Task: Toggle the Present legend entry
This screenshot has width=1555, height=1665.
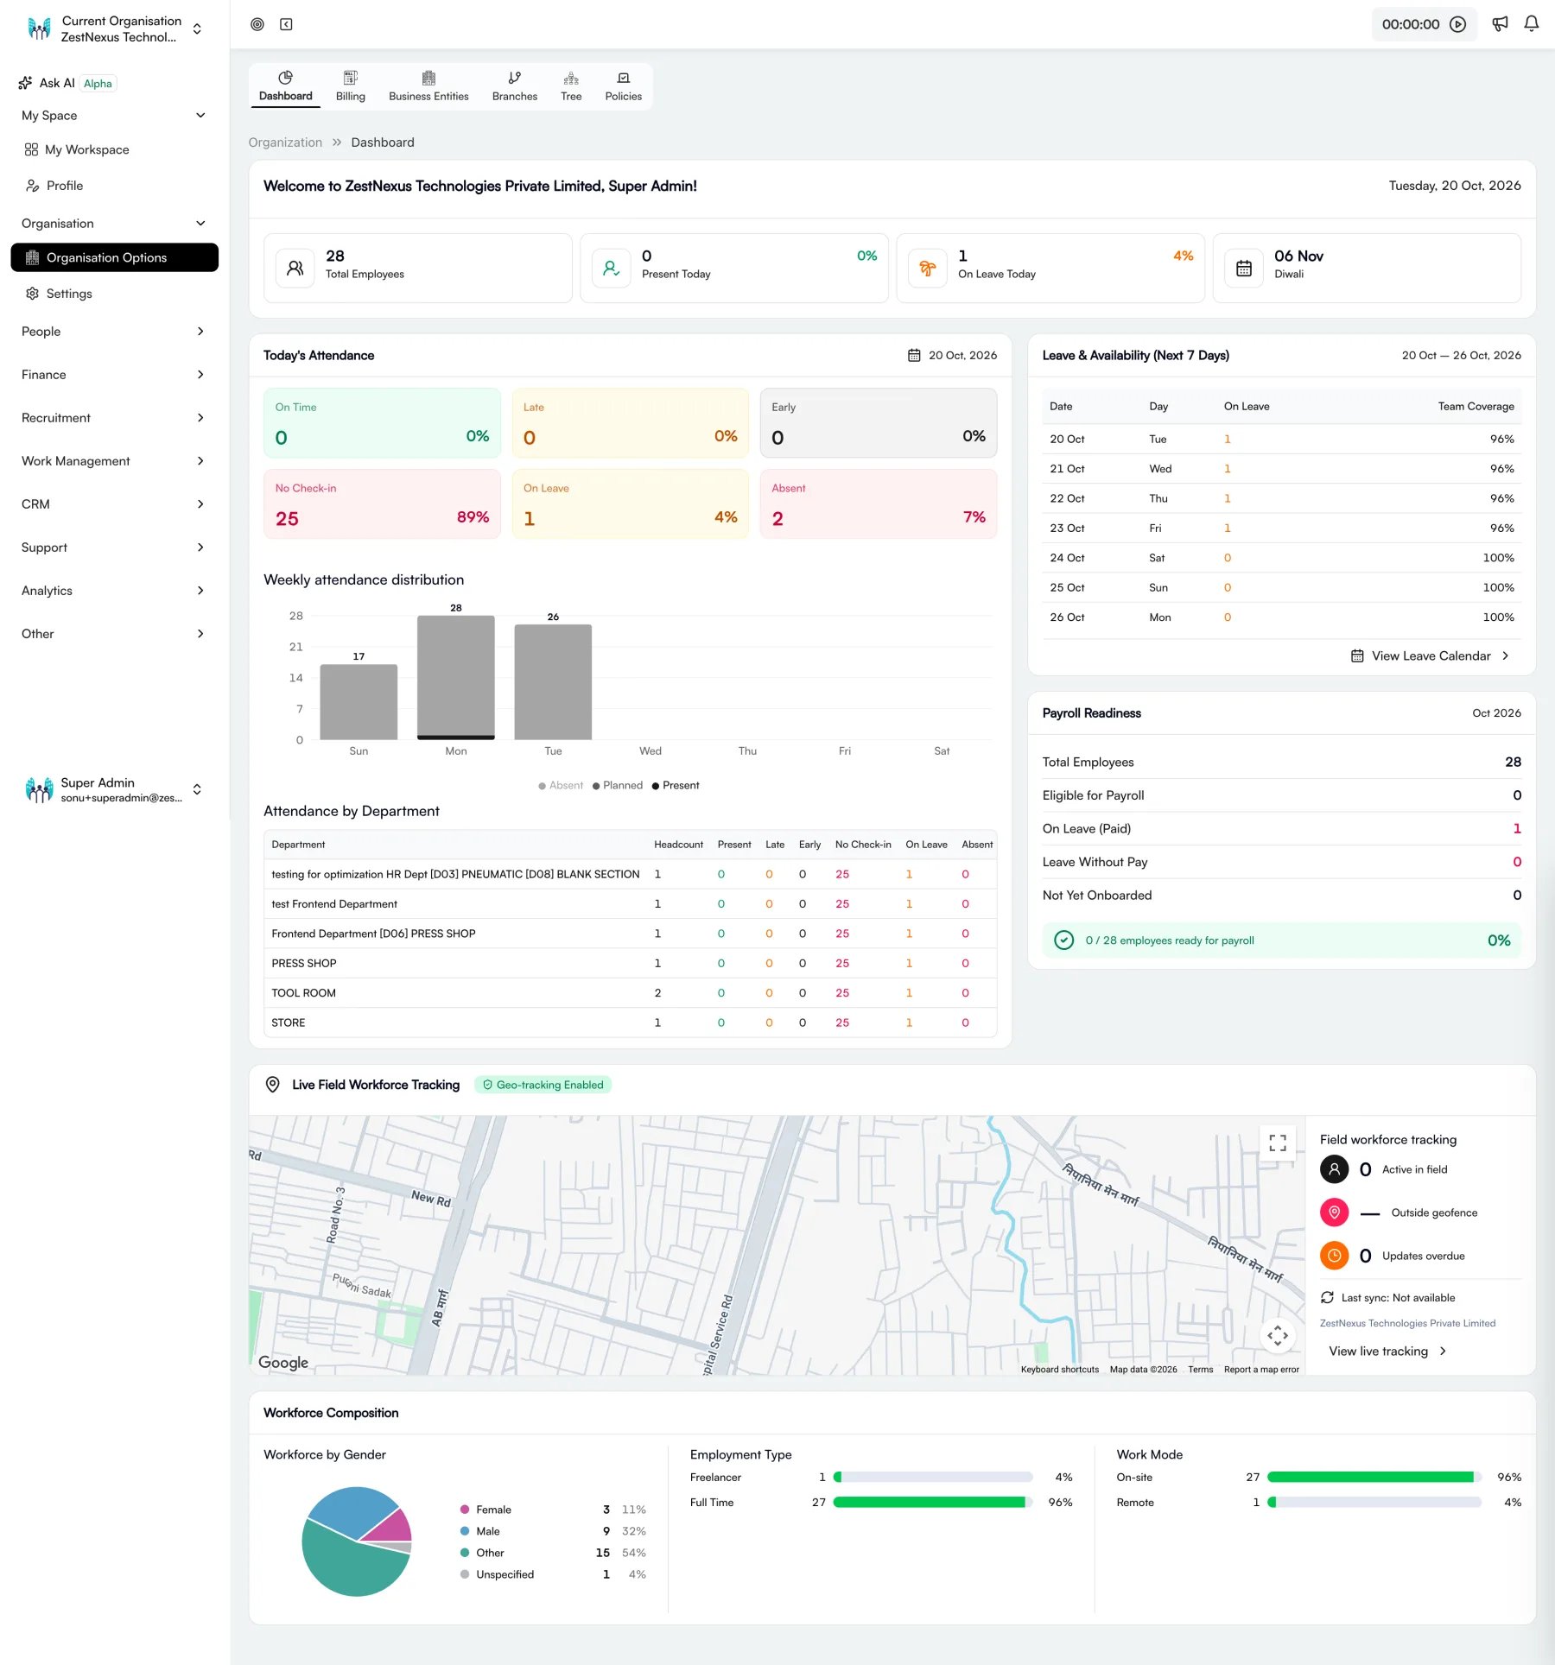Action: point(676,785)
